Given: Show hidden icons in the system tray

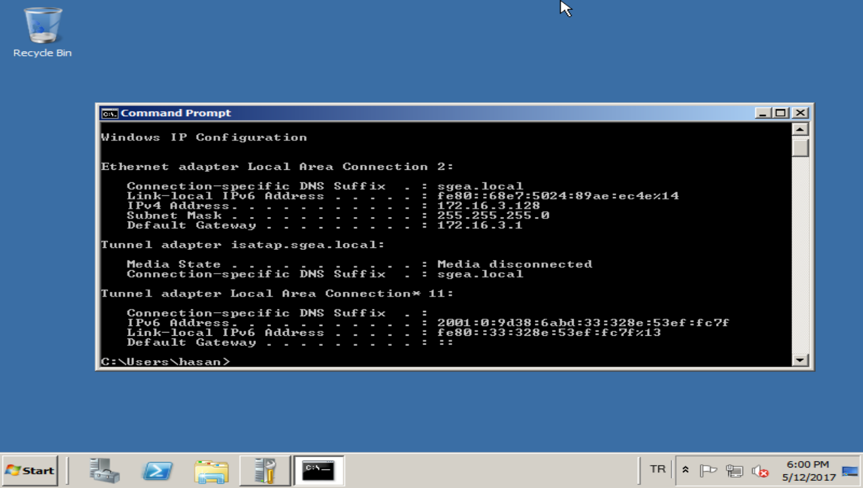Looking at the screenshot, I should (685, 470).
